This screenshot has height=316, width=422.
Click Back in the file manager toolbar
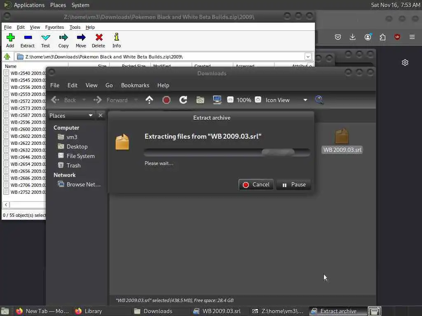click(63, 100)
